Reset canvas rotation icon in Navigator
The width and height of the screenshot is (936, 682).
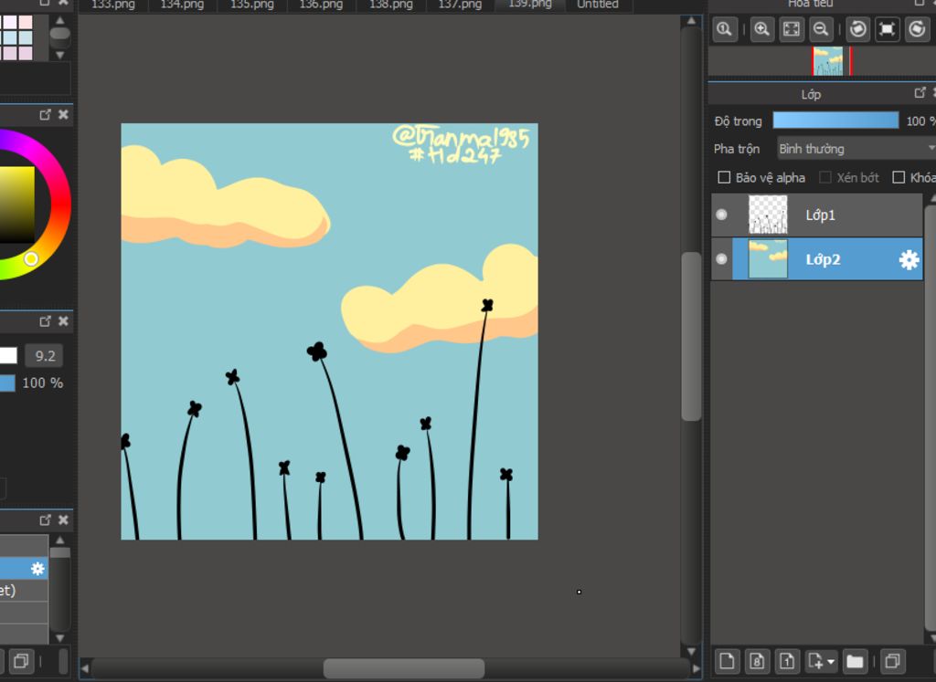[887, 29]
